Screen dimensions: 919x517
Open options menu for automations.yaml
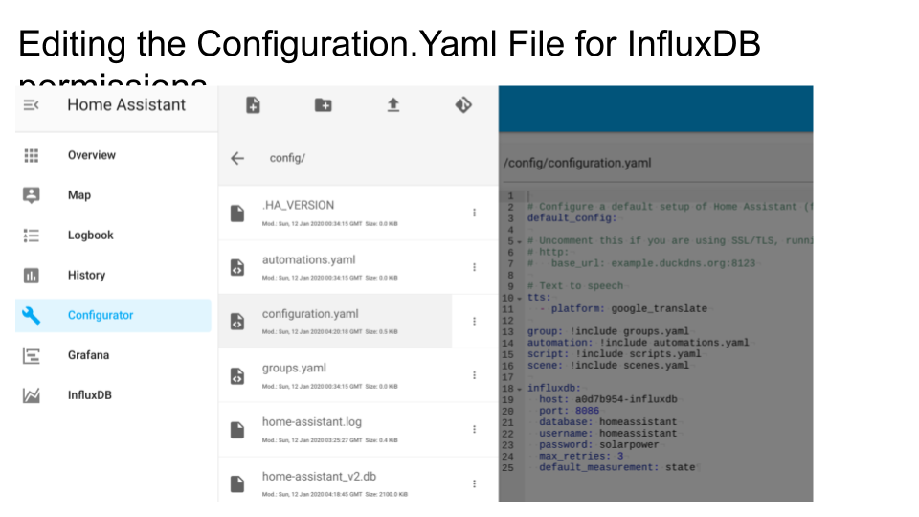point(474,267)
